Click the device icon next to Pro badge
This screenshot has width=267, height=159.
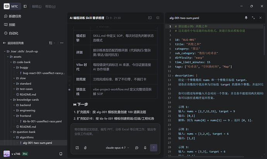point(61,154)
